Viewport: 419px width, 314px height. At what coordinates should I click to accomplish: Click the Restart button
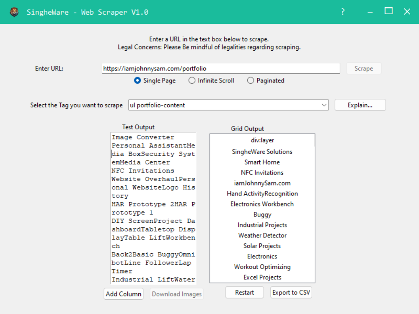(x=244, y=292)
